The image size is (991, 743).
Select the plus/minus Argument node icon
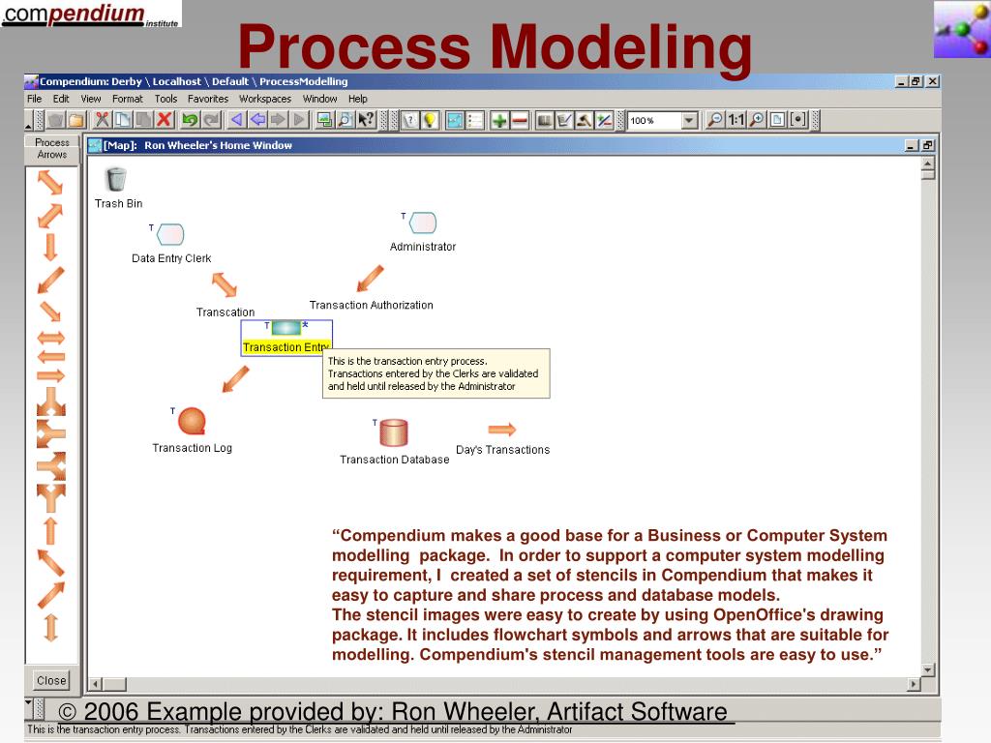pyautogui.click(x=604, y=119)
